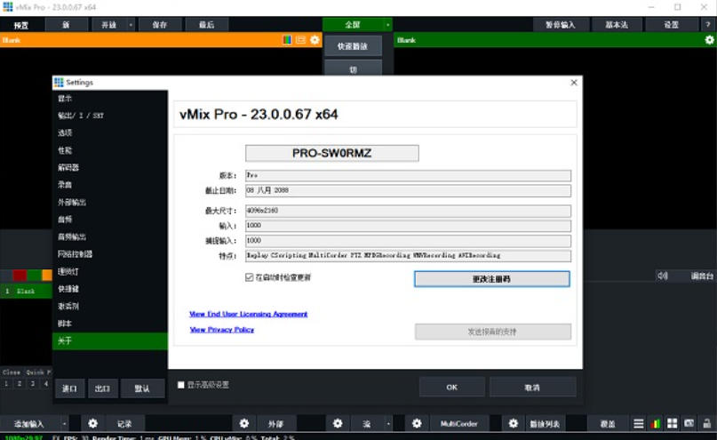
Task: Click the vMix logo in Settings title bar
Action: [59, 83]
